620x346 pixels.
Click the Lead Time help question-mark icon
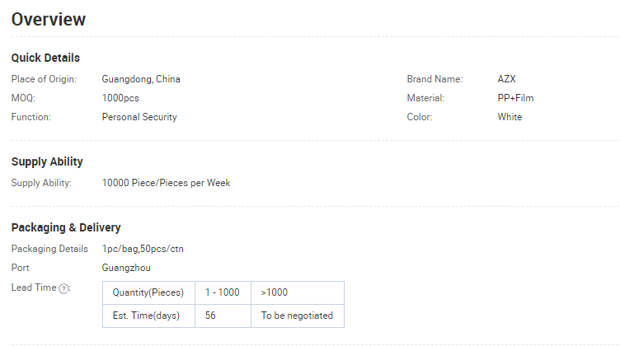pyautogui.click(x=63, y=288)
